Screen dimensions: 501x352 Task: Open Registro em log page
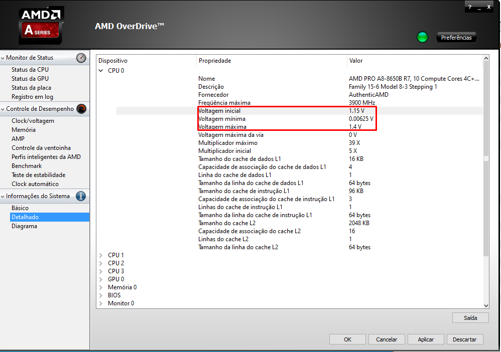pos(32,97)
